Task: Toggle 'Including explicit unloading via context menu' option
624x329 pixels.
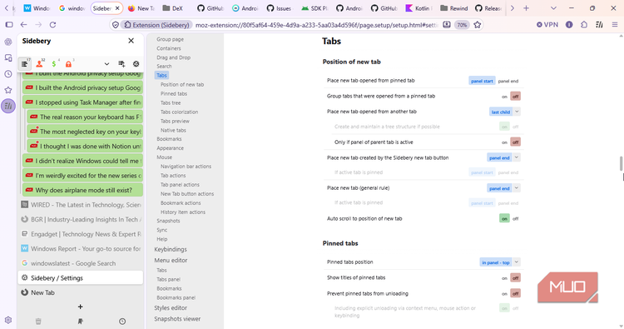Action: 510,308
